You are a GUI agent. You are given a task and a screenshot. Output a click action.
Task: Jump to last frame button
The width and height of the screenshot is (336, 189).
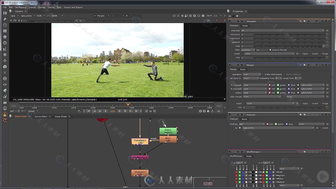(136, 111)
